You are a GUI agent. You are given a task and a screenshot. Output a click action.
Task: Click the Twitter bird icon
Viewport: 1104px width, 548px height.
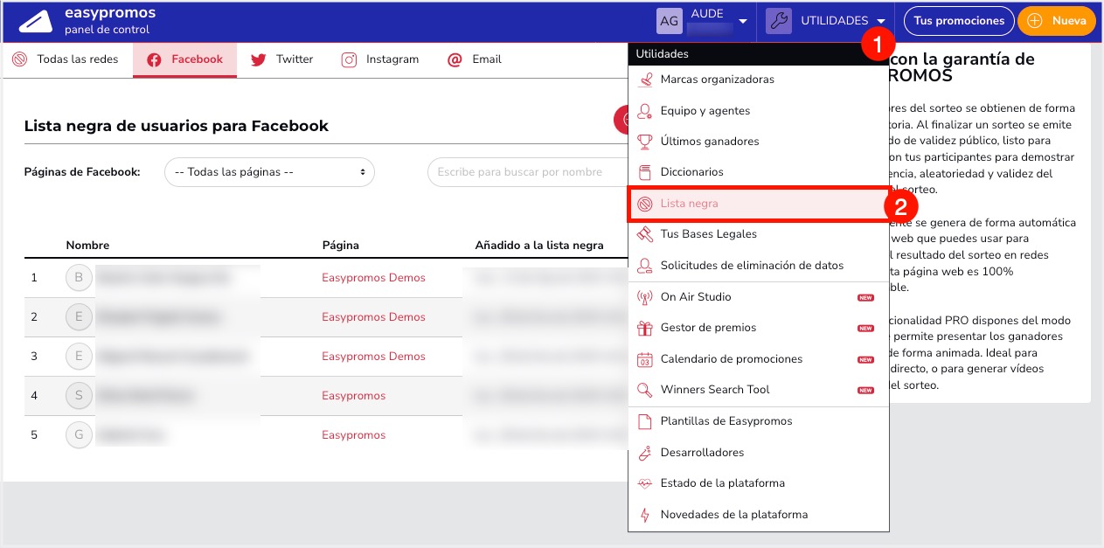pos(259,60)
